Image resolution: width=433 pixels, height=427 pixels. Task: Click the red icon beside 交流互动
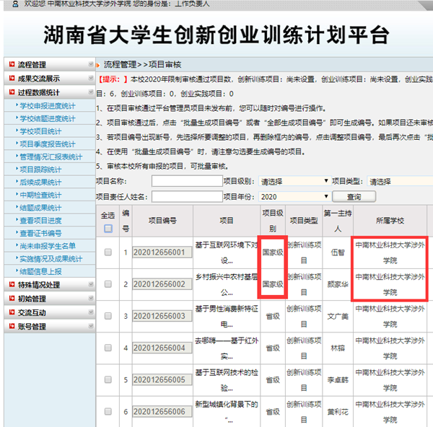click(12, 312)
